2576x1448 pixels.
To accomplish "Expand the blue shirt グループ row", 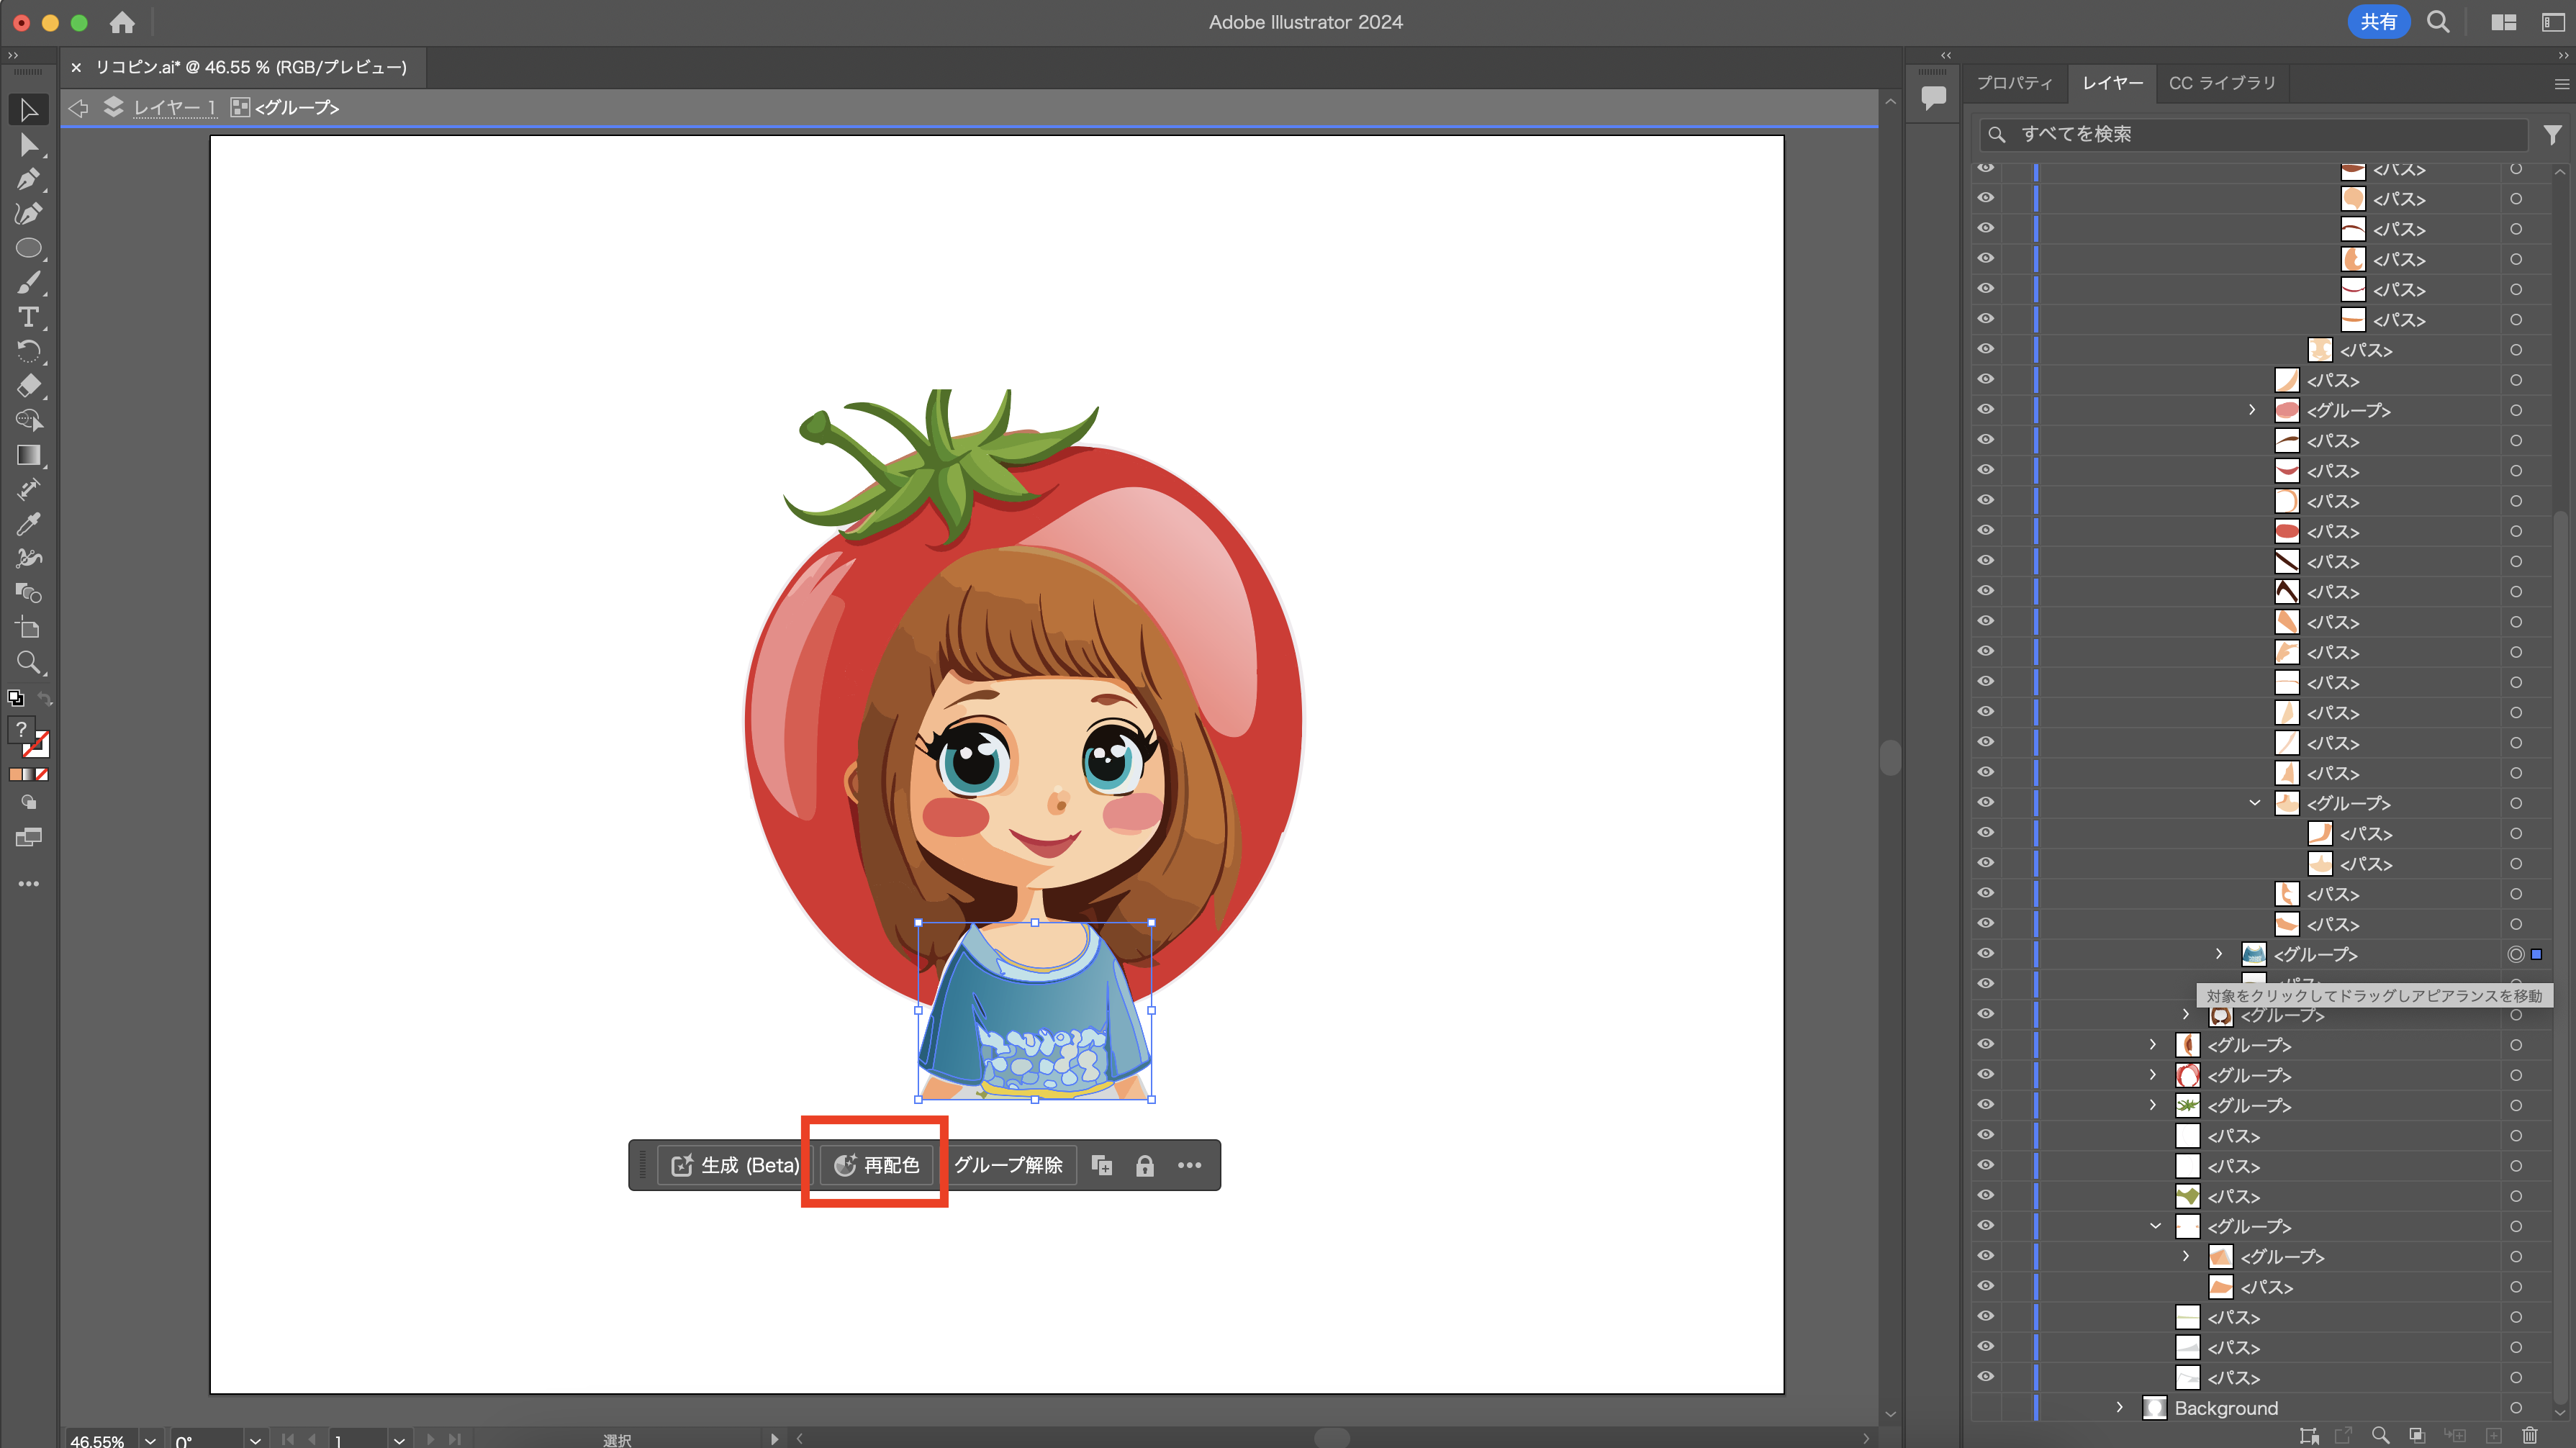I will pyautogui.click(x=2219, y=954).
